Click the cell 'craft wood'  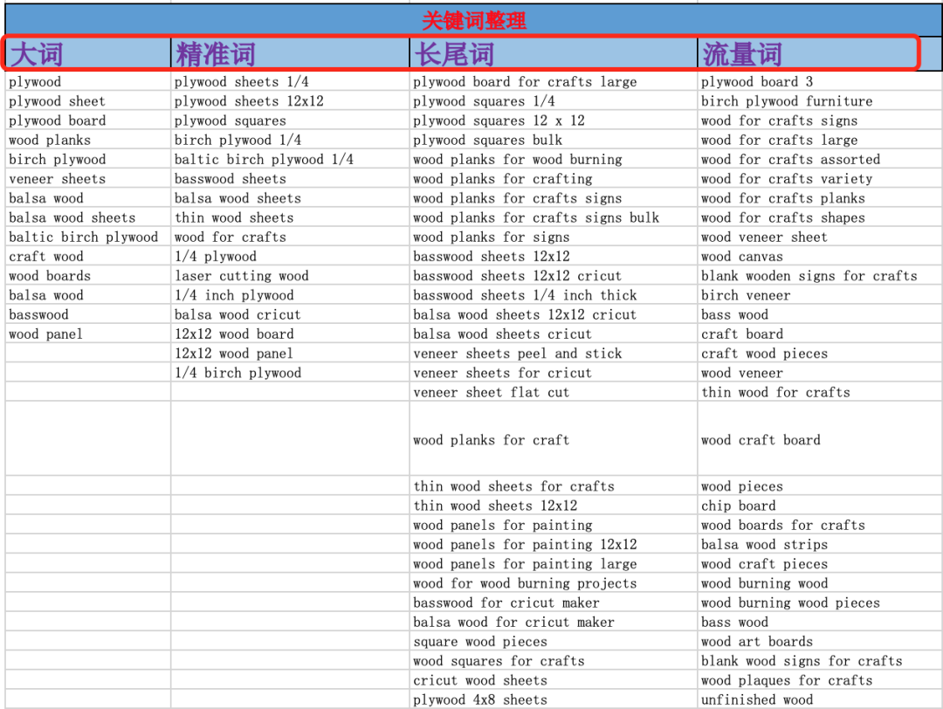point(88,256)
